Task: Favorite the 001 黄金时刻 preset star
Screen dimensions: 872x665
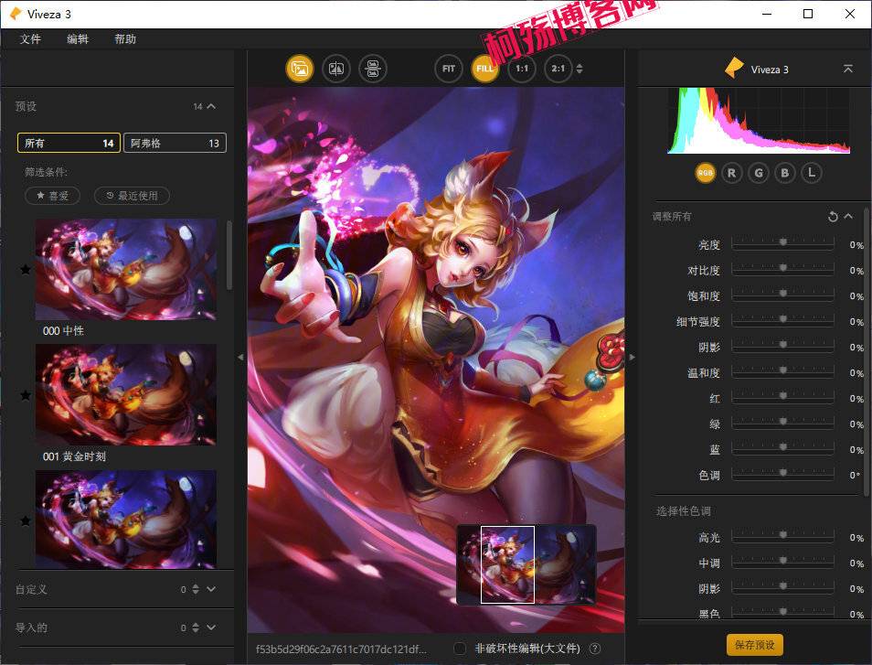Action: [x=26, y=395]
